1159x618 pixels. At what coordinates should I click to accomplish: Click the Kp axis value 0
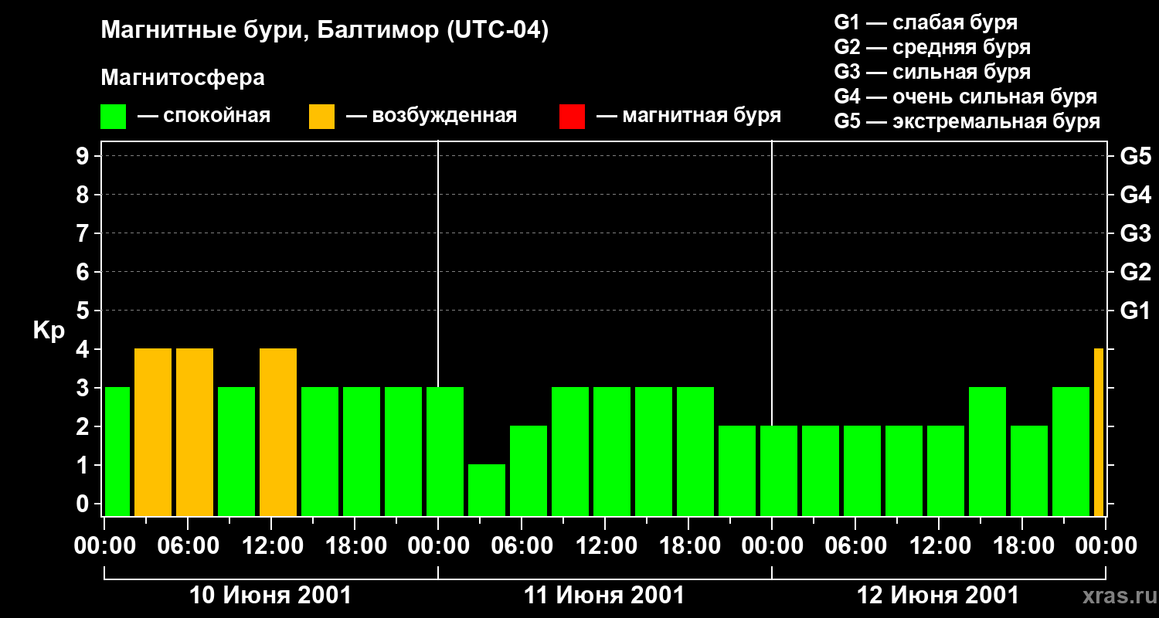84,504
